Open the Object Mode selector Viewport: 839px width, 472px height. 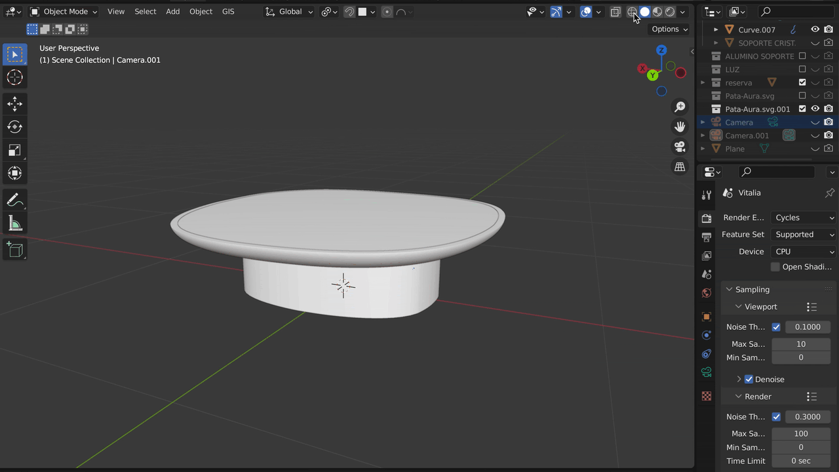[64, 11]
